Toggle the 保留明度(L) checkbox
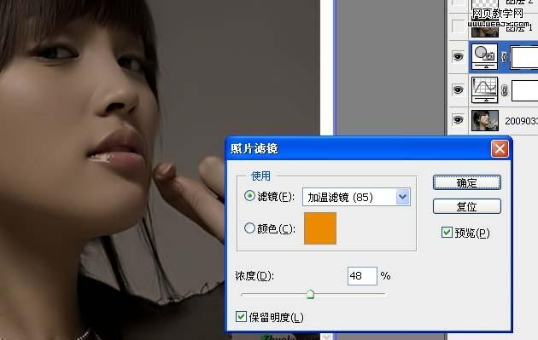The image size is (538, 340). click(241, 317)
